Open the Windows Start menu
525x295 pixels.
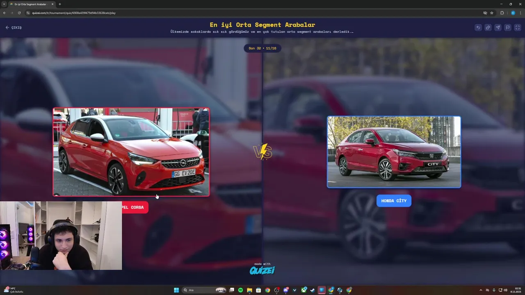[176, 290]
